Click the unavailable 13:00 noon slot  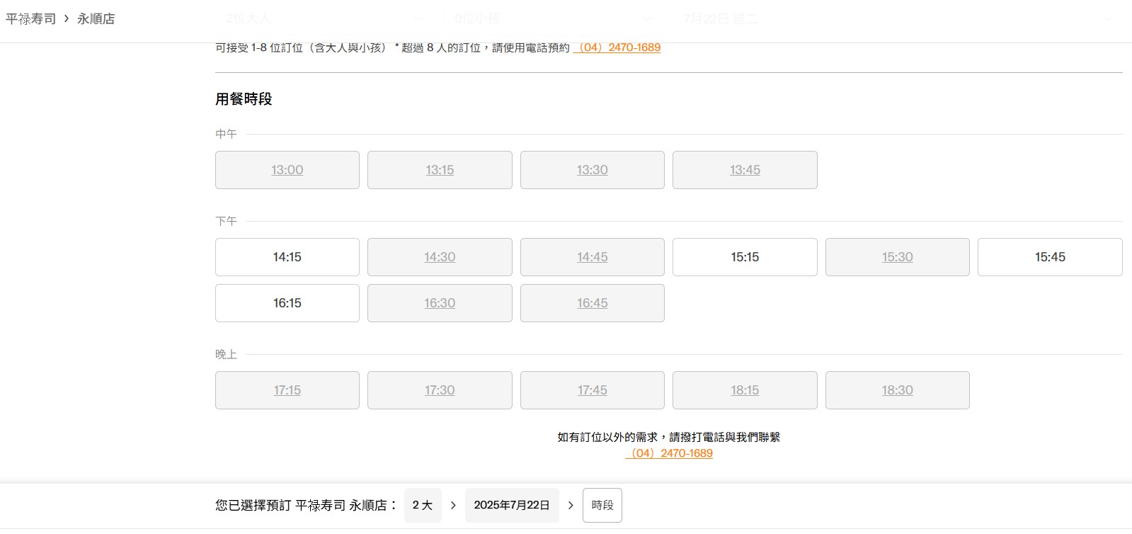click(x=287, y=170)
